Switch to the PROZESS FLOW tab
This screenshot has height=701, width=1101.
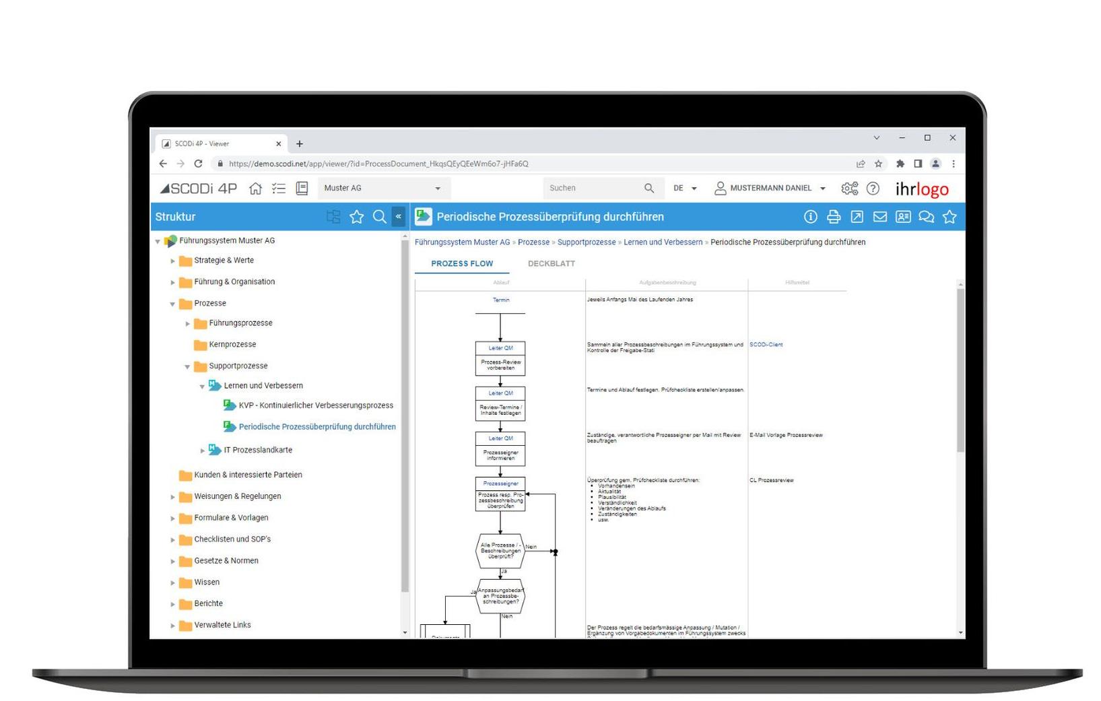[x=462, y=264]
